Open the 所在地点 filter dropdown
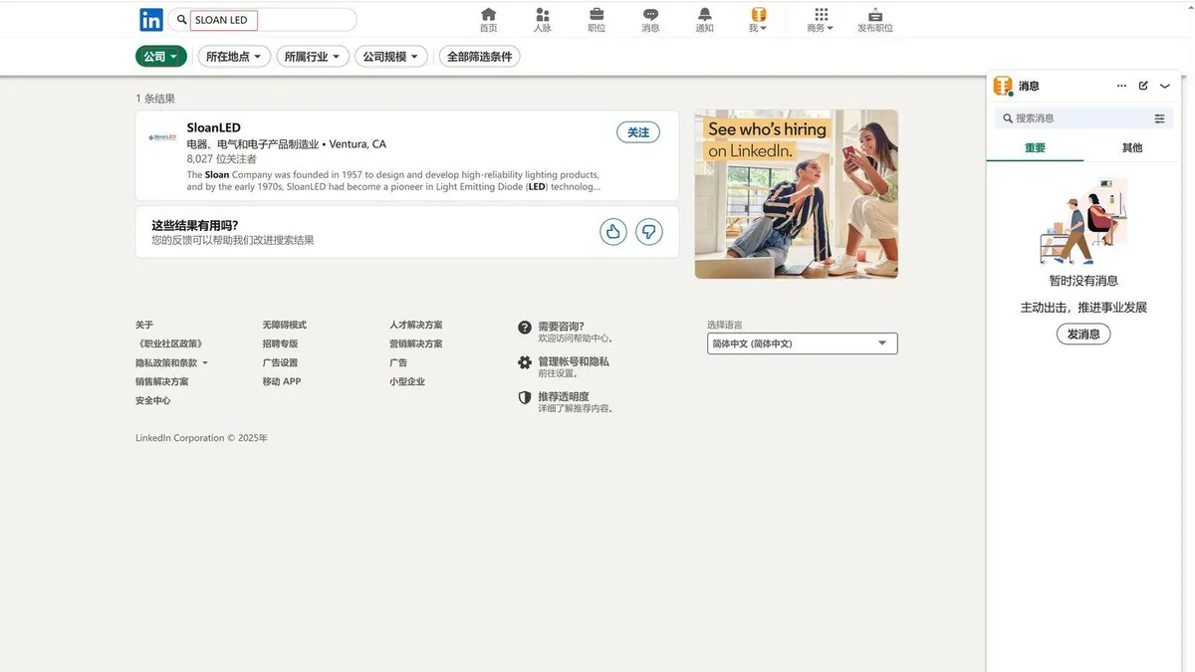This screenshot has height=672, width=1195. 234,57
